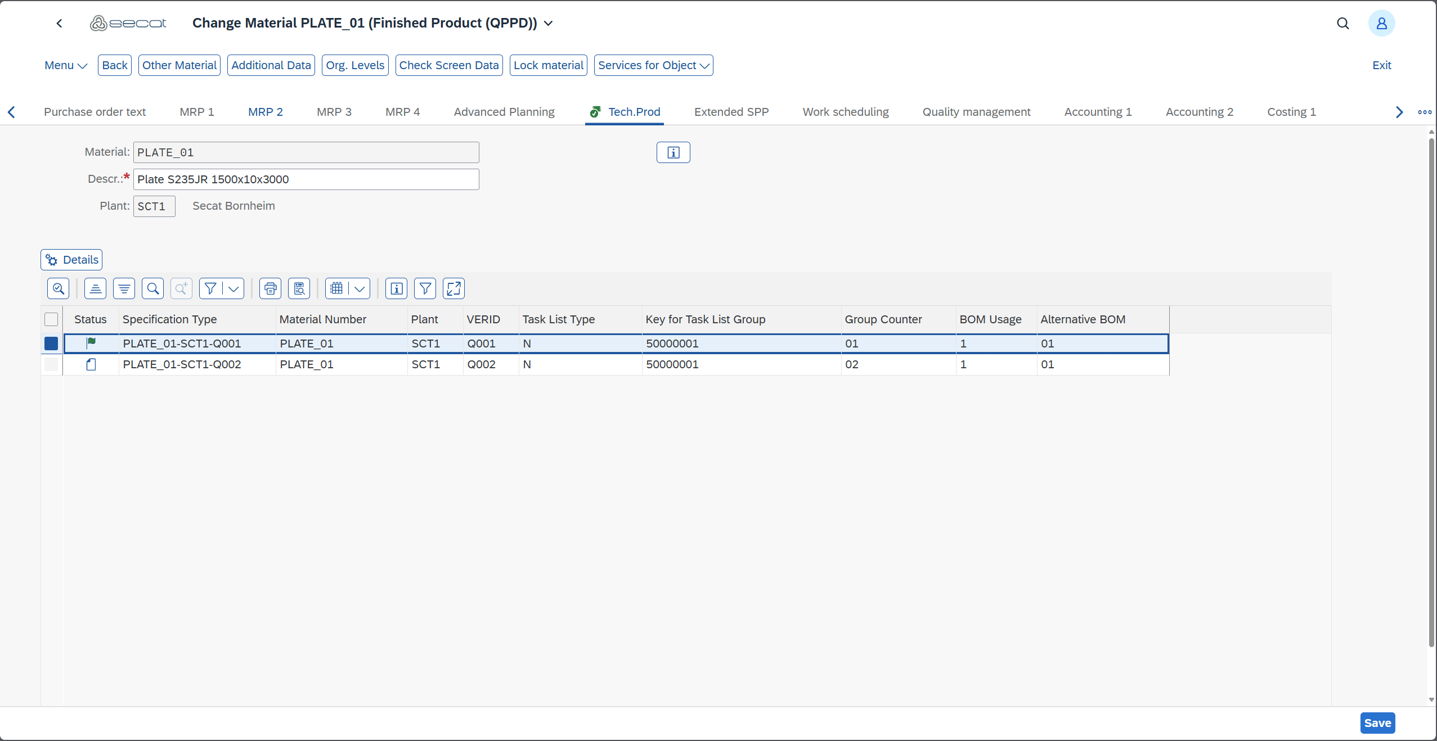Deselect the PLATE_01-SCT1-Q001 row selector
Screen dimensions: 1437x741
coord(51,344)
